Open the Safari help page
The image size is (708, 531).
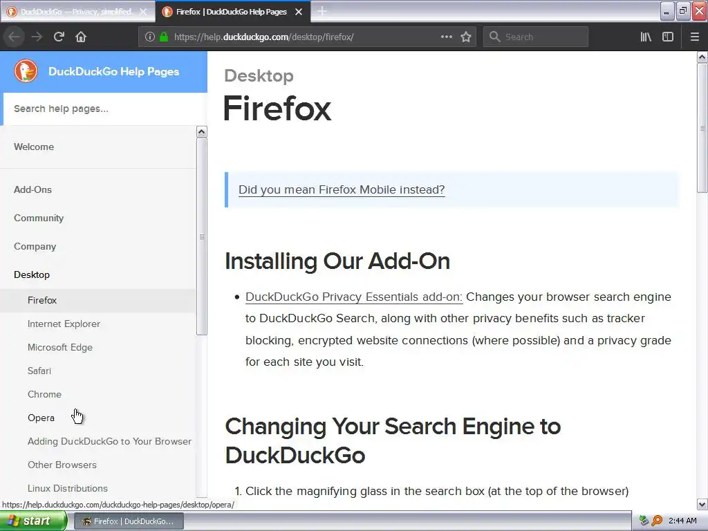(x=39, y=371)
